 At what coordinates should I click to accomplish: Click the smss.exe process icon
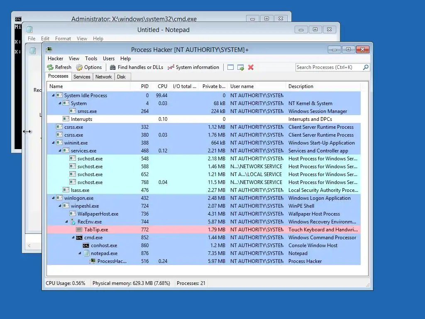pos(73,111)
